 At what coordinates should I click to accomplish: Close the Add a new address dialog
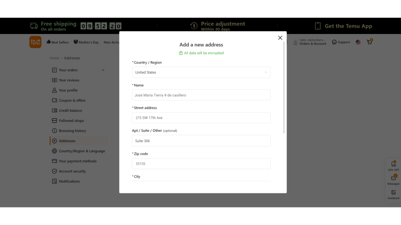[x=280, y=38]
